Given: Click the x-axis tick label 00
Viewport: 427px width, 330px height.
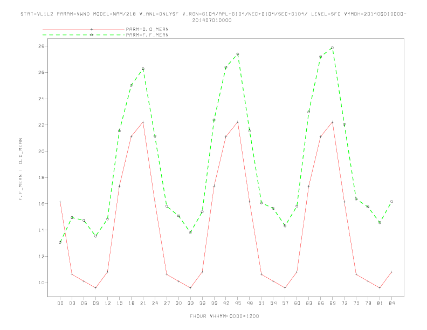Looking at the screenshot, I should (60, 303).
